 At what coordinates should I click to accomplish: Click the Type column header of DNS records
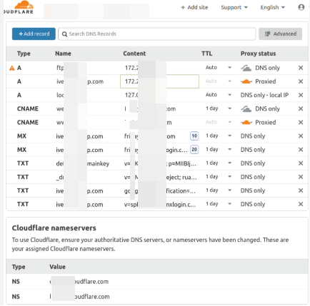[x=24, y=53]
